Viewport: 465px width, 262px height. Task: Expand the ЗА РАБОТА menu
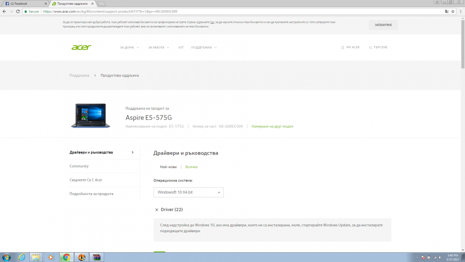click(x=159, y=47)
